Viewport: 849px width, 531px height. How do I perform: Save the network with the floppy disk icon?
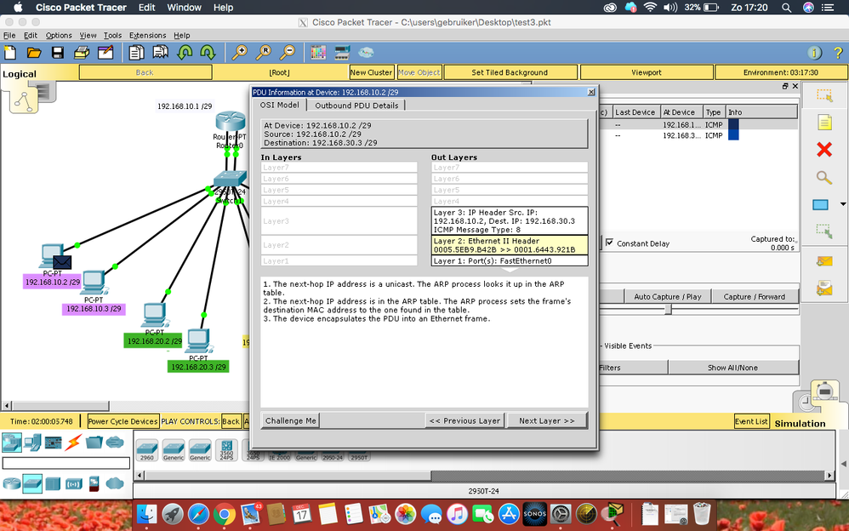click(x=57, y=53)
